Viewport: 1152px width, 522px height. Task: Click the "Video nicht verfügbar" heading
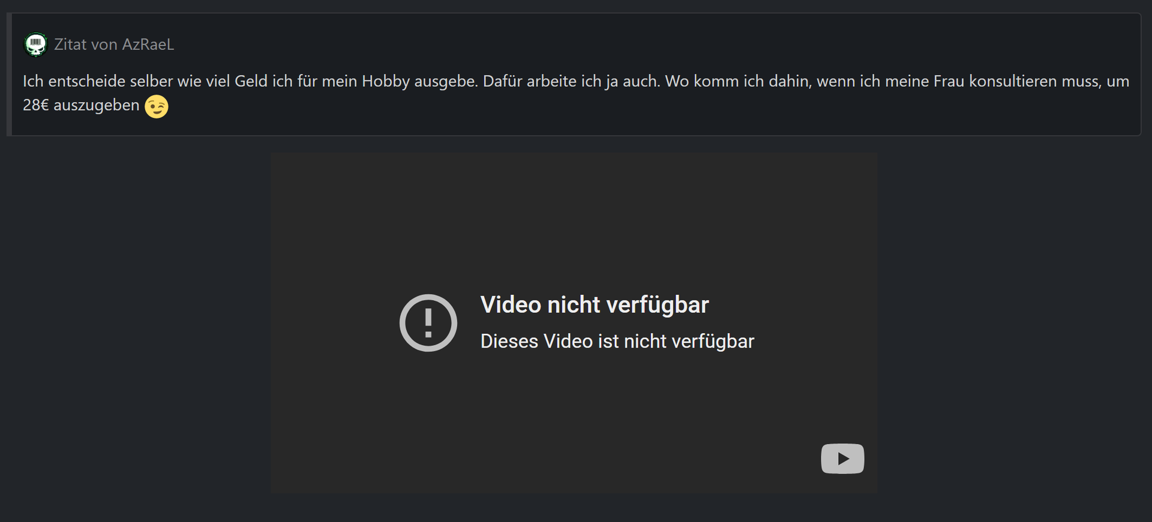(x=595, y=305)
